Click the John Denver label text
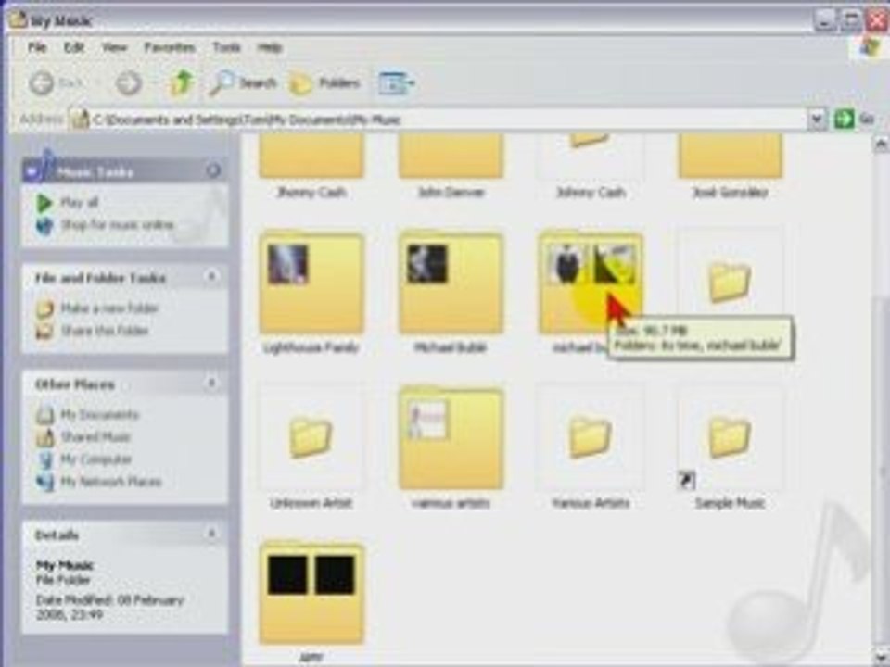Image resolution: width=890 pixels, height=667 pixels. click(x=451, y=193)
